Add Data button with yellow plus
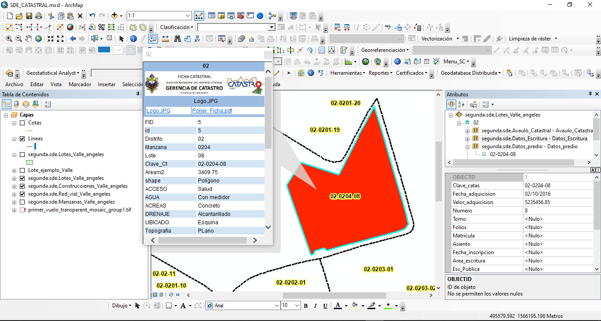Screen dimensions: 601x321 pyautogui.click(x=114, y=16)
